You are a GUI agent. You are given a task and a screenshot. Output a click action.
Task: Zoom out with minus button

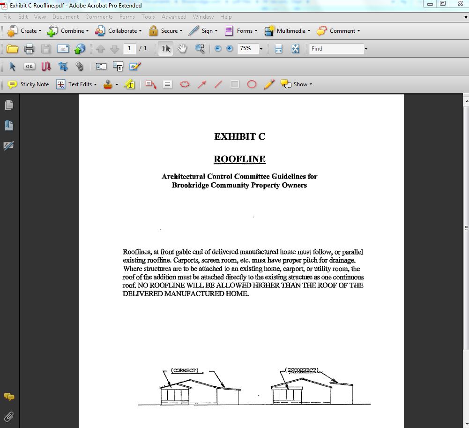tap(218, 48)
